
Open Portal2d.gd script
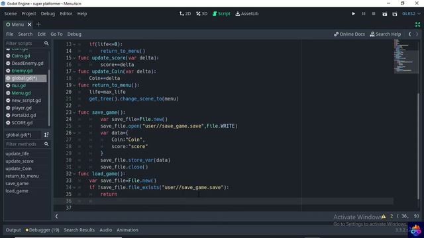pos(24,115)
